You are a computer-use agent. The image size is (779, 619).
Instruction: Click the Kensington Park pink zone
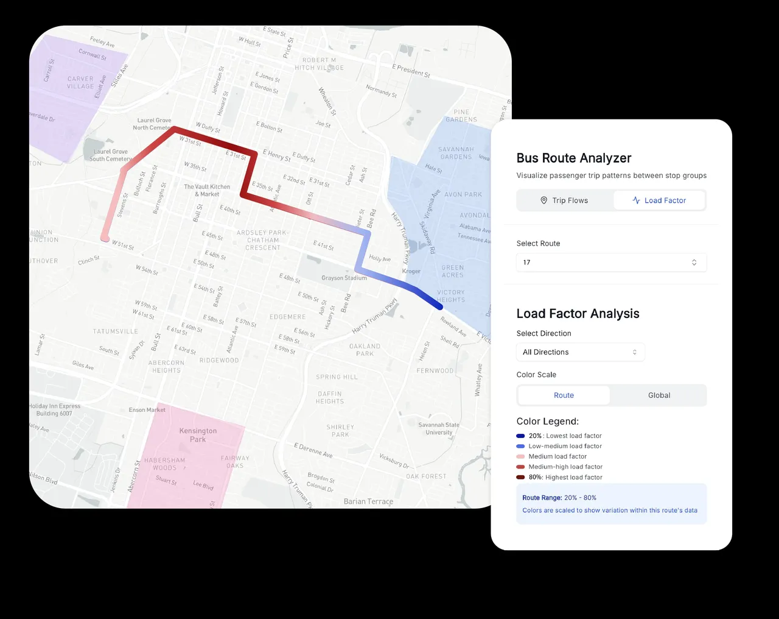[186, 457]
